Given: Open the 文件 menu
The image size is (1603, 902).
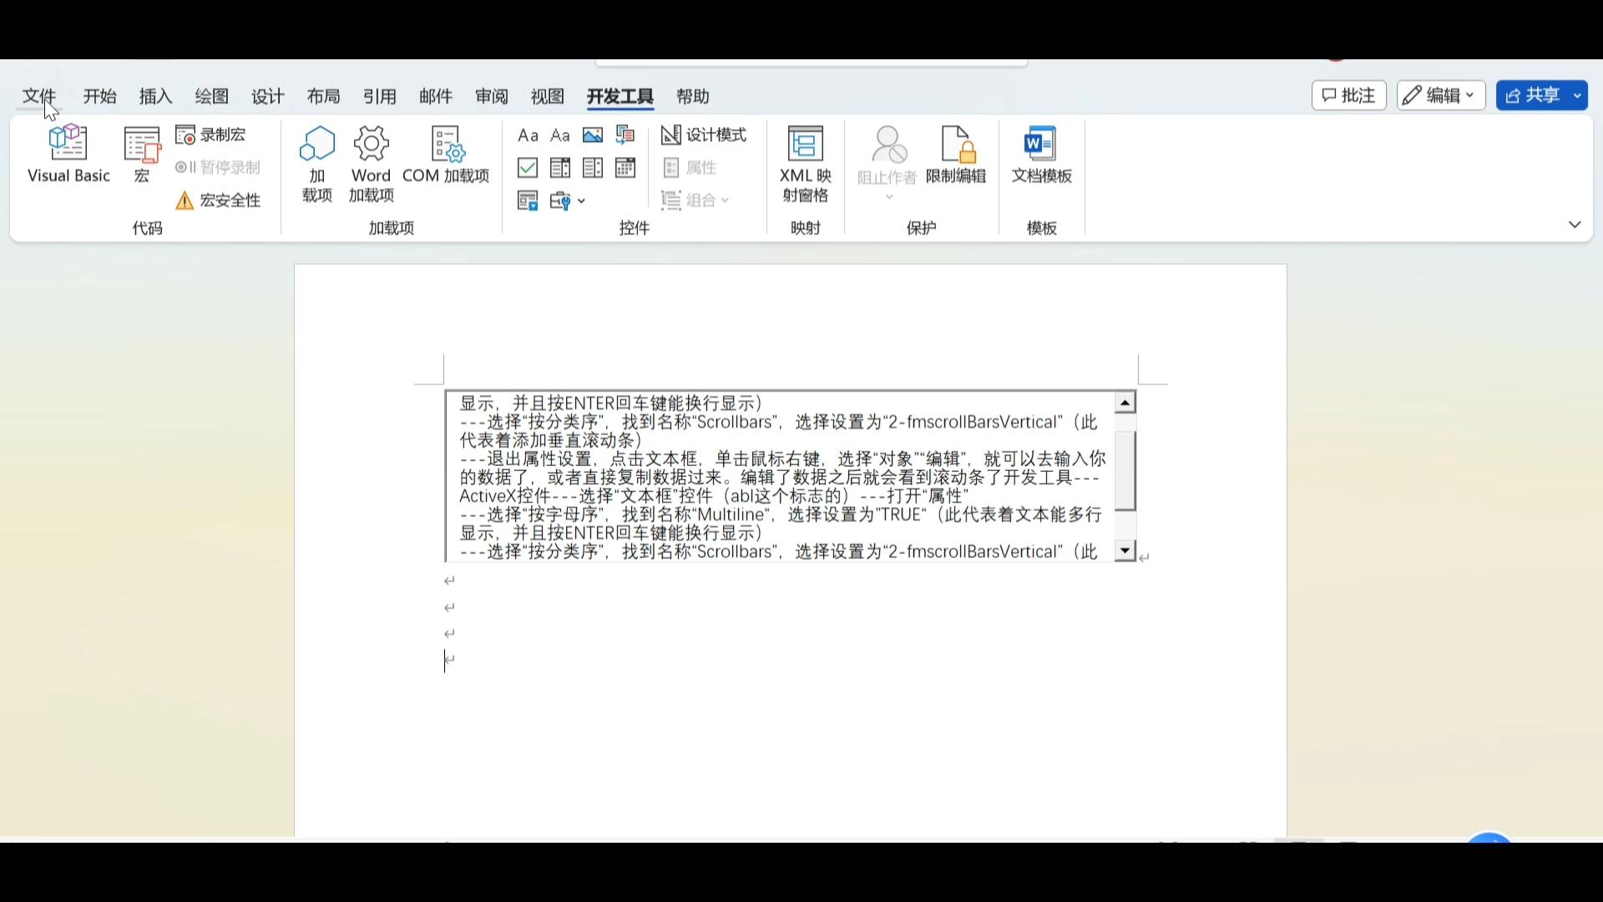Looking at the screenshot, I should 39,96.
